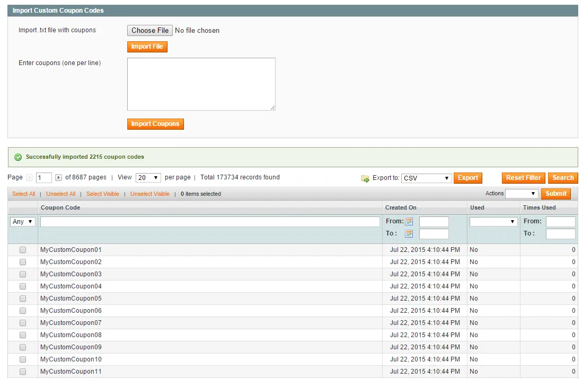The height and width of the screenshot is (389, 583).
Task: Click the Unselect Visible link
Action: point(150,194)
